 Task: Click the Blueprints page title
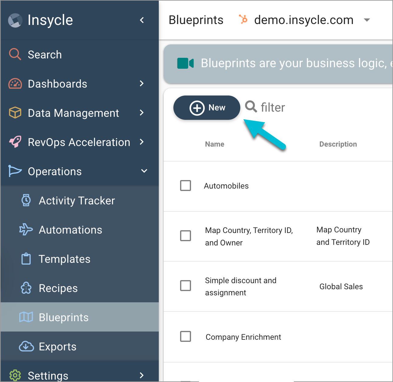pos(196,20)
